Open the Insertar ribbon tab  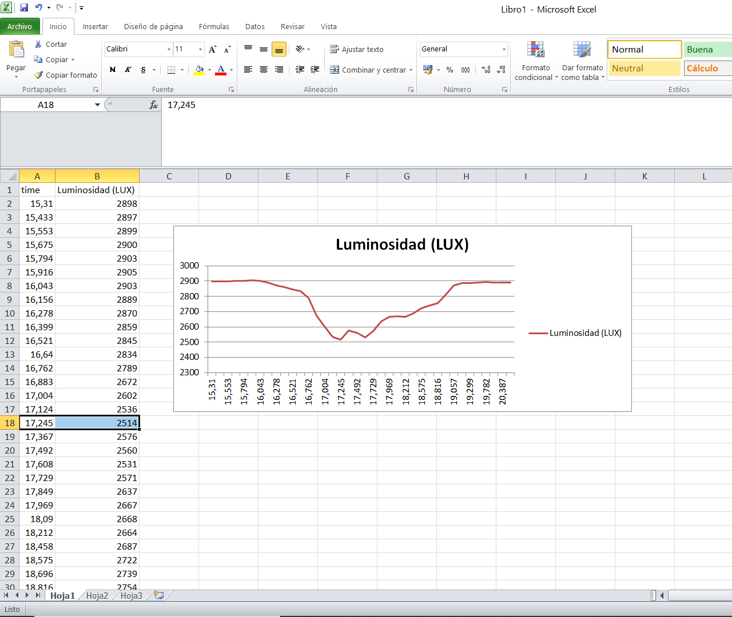[95, 26]
